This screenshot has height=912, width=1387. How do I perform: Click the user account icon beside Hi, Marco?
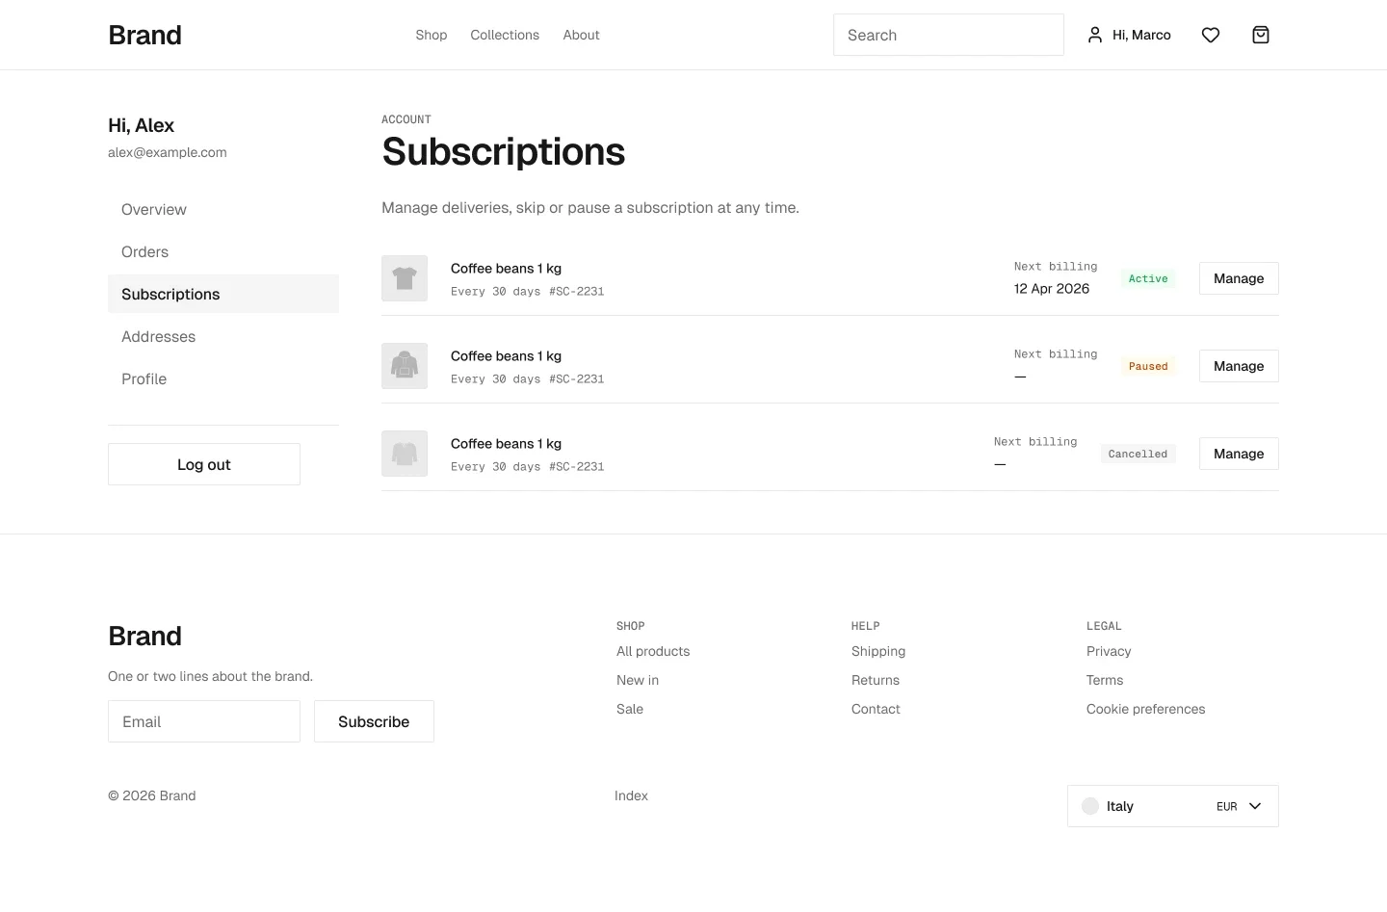point(1095,35)
